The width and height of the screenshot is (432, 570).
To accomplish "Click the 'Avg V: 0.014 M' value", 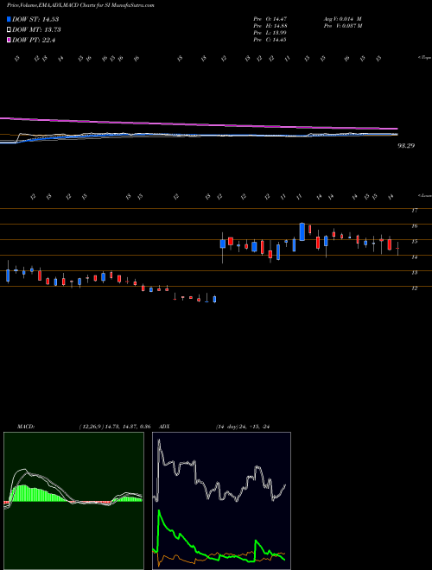I will (x=342, y=18).
